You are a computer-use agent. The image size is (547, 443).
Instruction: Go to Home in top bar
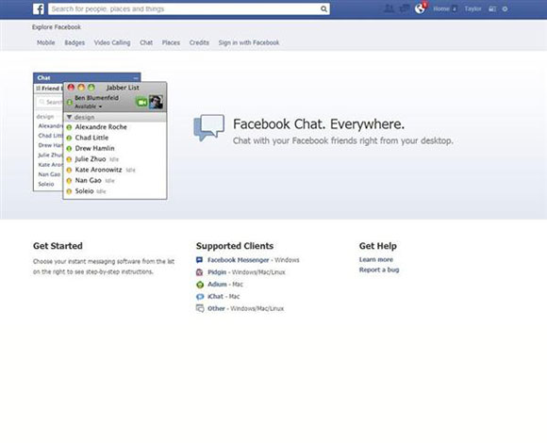[441, 9]
